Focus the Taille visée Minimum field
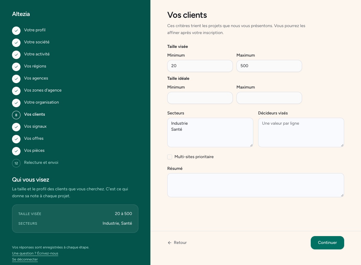Screen dimensions: 361x265 pyautogui.click(x=200, y=66)
